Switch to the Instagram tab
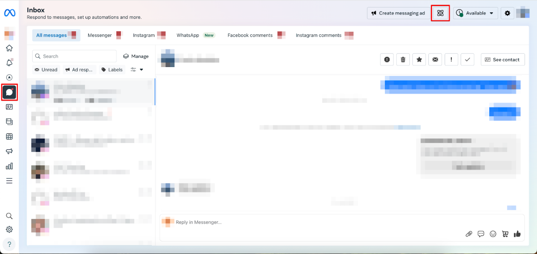The image size is (537, 254). pos(144,35)
